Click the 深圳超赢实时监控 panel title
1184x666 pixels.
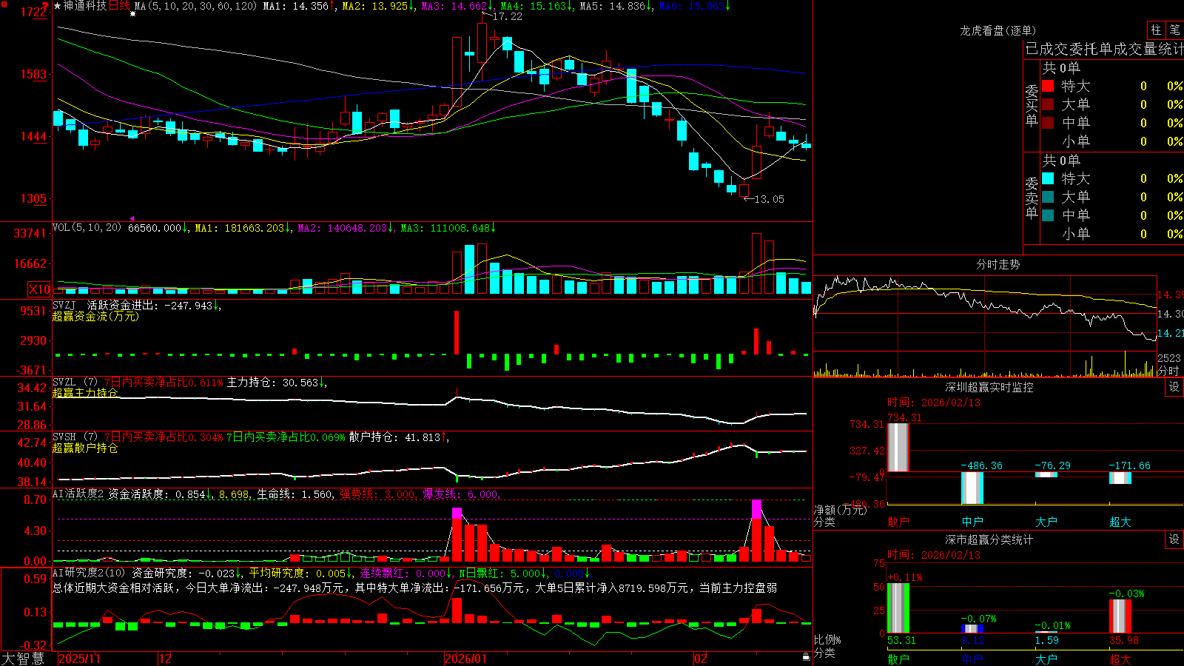tap(989, 387)
